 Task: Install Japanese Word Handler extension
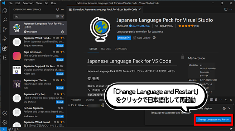tap(60, 46)
